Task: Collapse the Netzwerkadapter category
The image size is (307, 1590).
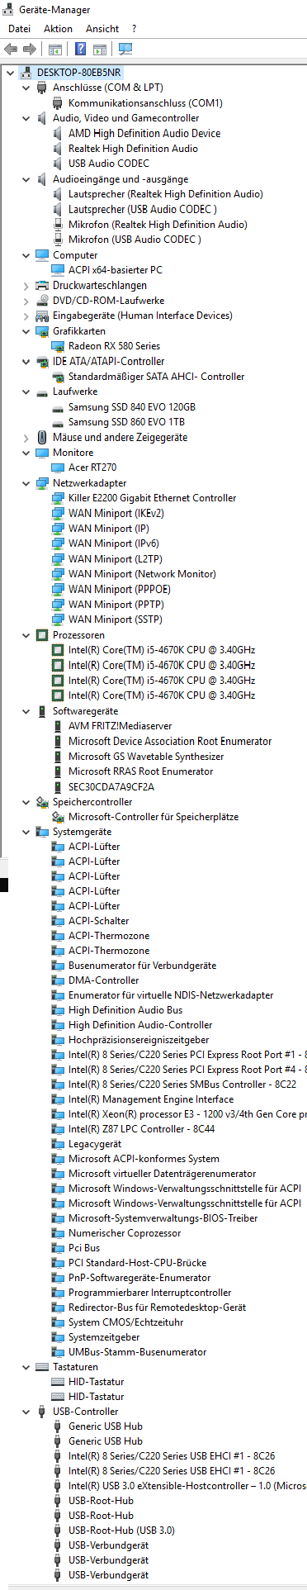Action: (x=26, y=483)
